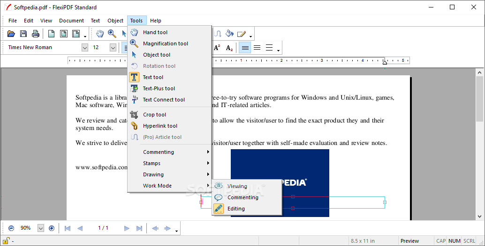Choose Object tool menu entry

point(169,55)
